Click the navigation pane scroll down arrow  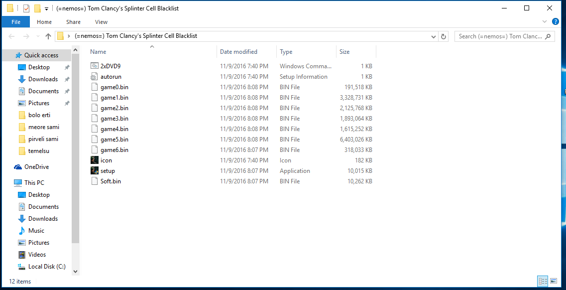(x=75, y=271)
